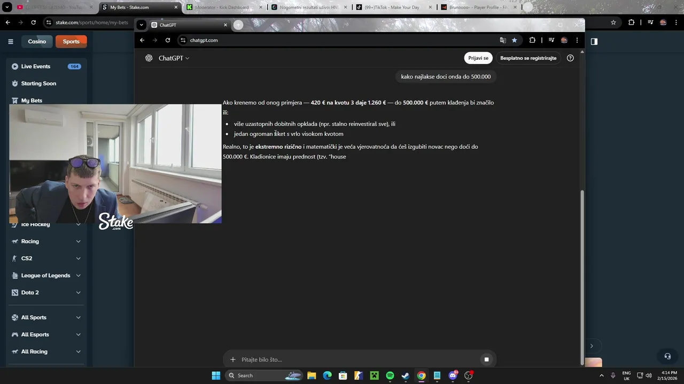Viewport: 684px width, 384px height.
Task: Bookmark star icon in Stake browser window
Action: click(613, 22)
